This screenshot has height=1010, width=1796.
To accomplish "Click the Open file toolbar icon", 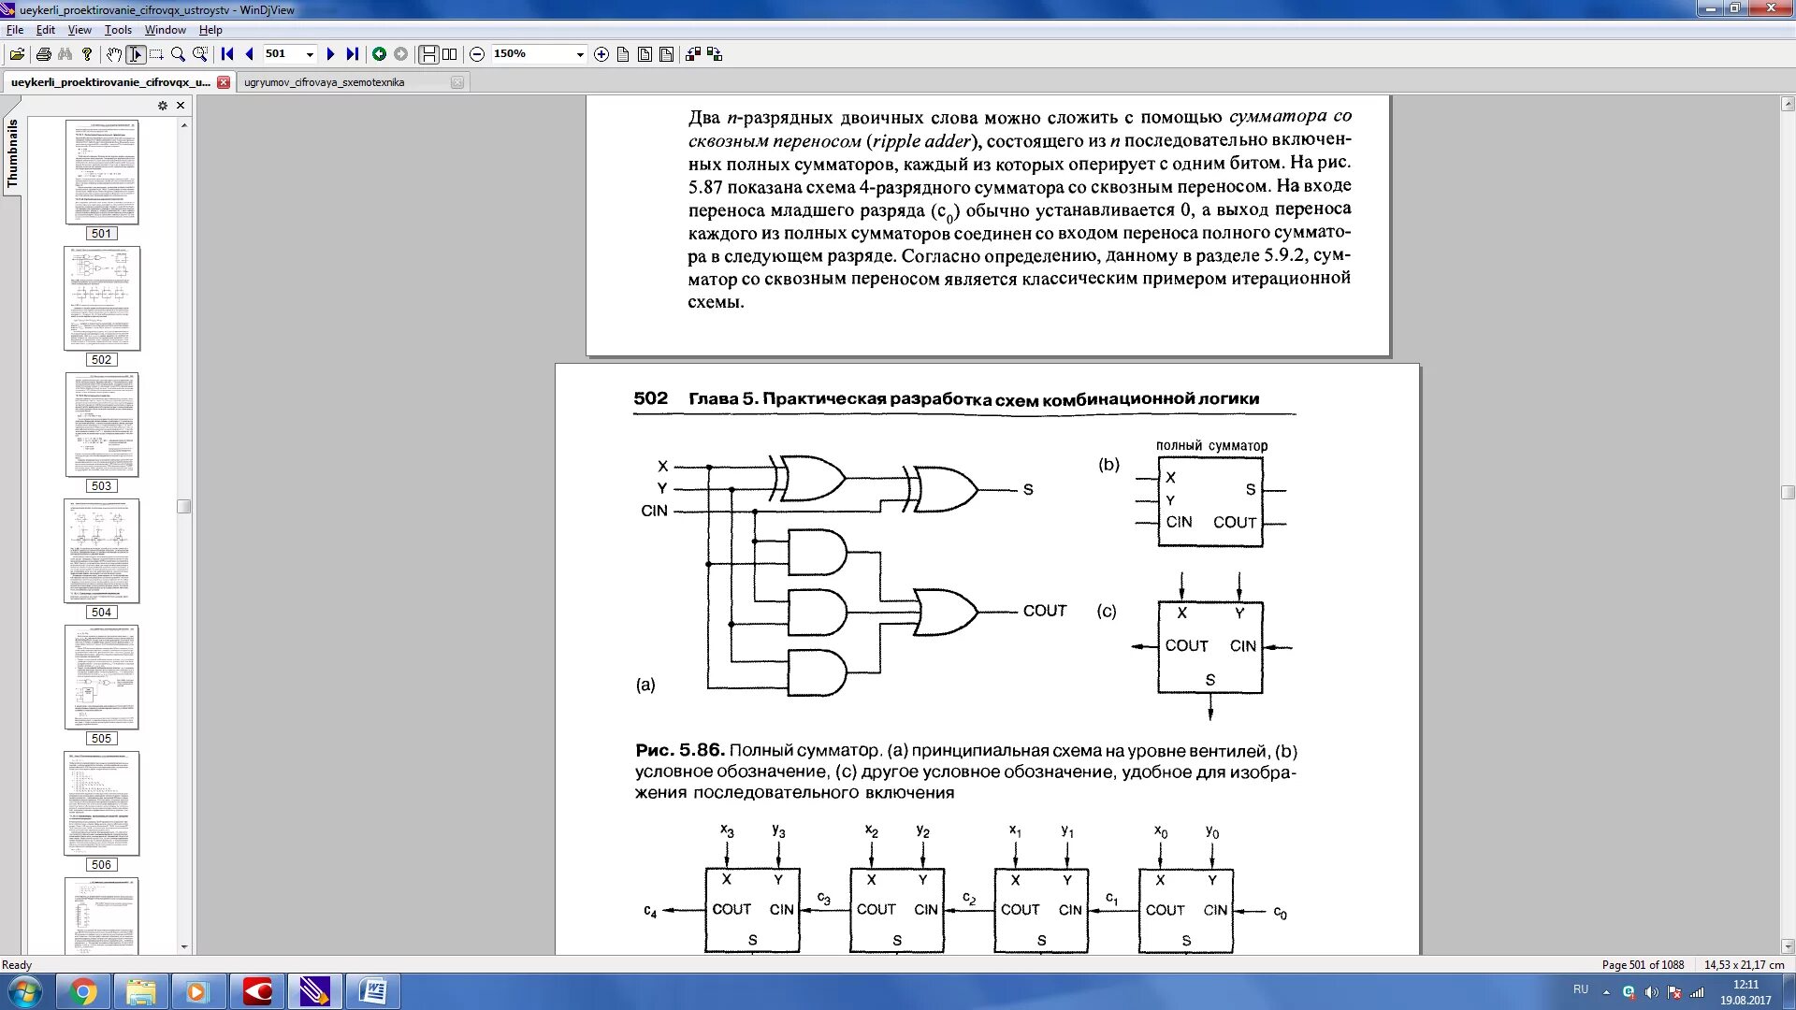I will coord(17,54).
